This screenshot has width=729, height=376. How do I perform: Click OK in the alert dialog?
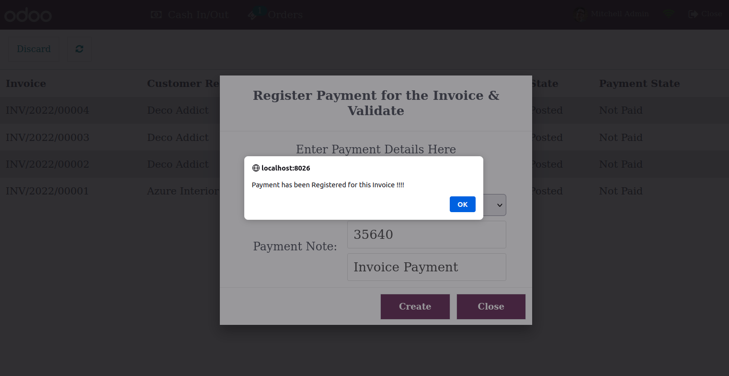(462, 204)
